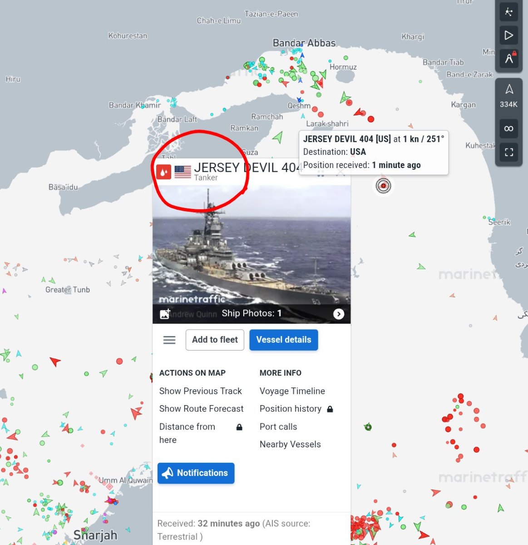Image resolution: width=528 pixels, height=545 pixels.
Task: Click the Ship Photos: 1 text
Action: [x=252, y=313]
